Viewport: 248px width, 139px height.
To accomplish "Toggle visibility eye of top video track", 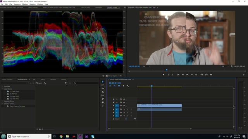I will (124, 99).
